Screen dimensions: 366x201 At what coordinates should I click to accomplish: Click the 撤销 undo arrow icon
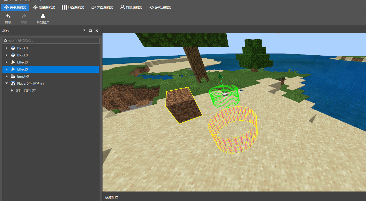(x=8, y=17)
